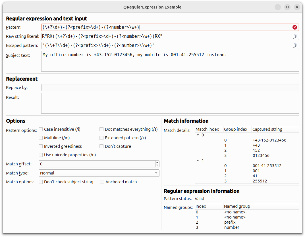Enable Case insensitive (/i)

click(x=41, y=129)
